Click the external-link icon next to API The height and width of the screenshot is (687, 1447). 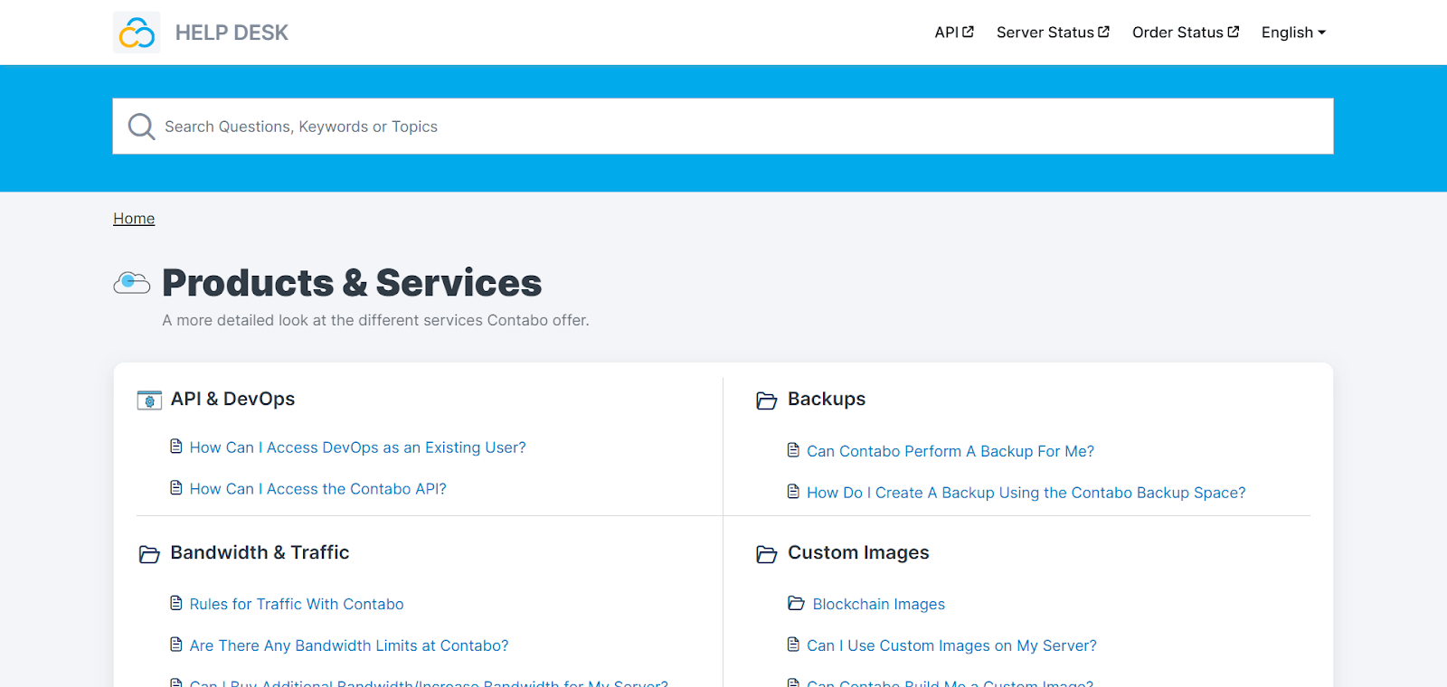coord(969,32)
